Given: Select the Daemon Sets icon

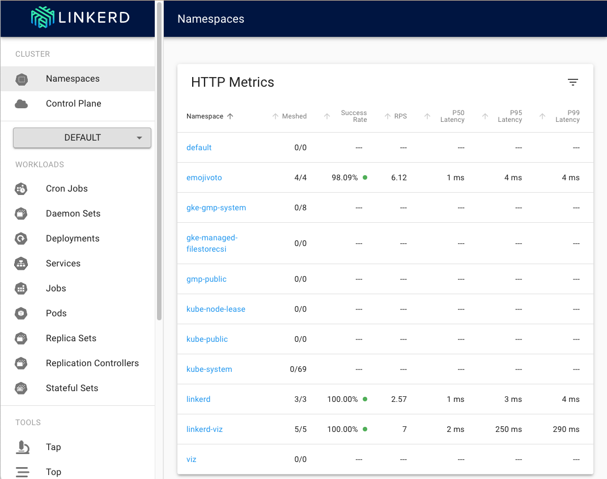Looking at the screenshot, I should 21,214.
